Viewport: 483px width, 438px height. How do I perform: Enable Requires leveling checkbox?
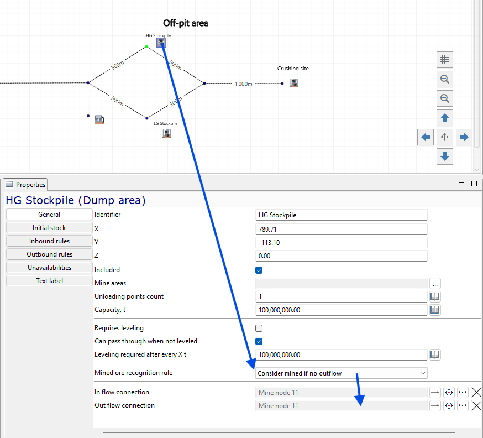coord(259,328)
